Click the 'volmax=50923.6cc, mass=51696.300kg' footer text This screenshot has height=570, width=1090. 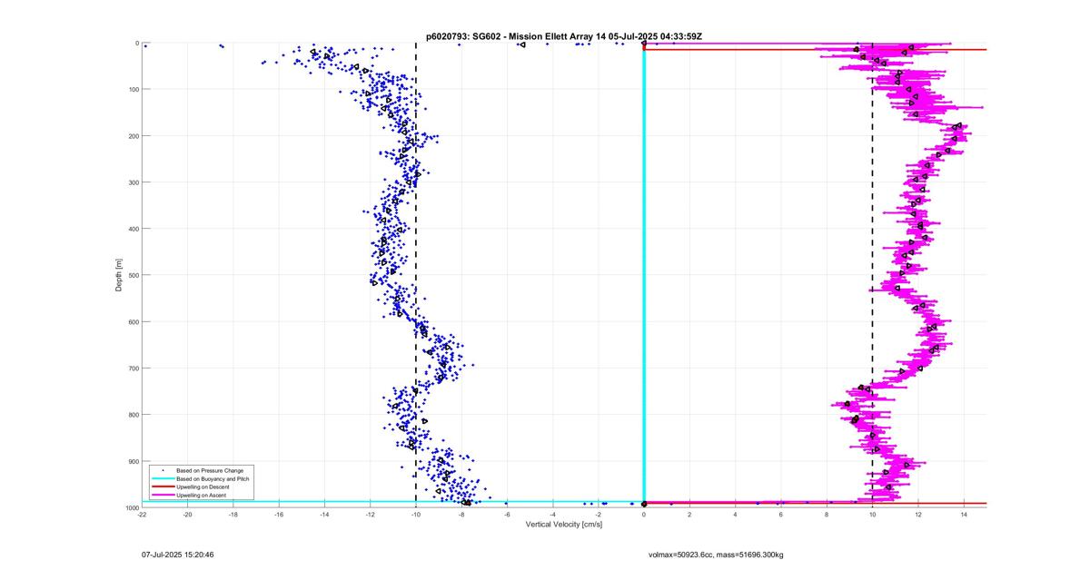tap(716, 554)
